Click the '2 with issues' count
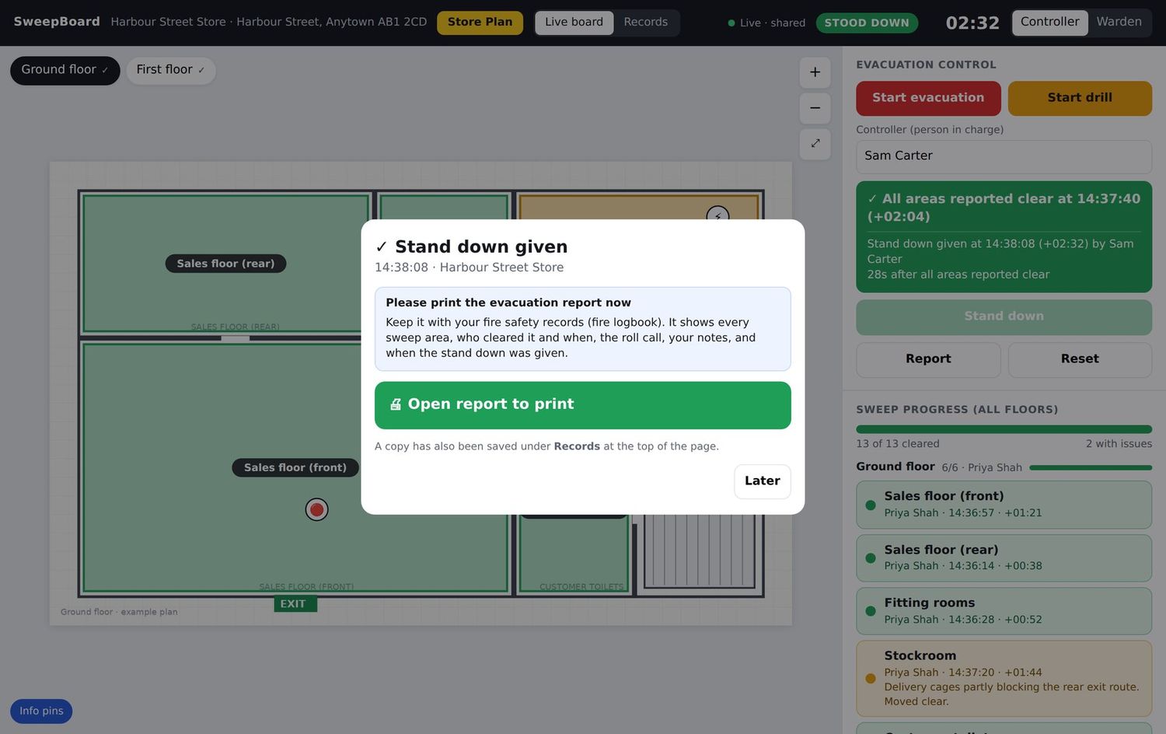Image resolution: width=1166 pixels, height=734 pixels. [x=1119, y=444]
